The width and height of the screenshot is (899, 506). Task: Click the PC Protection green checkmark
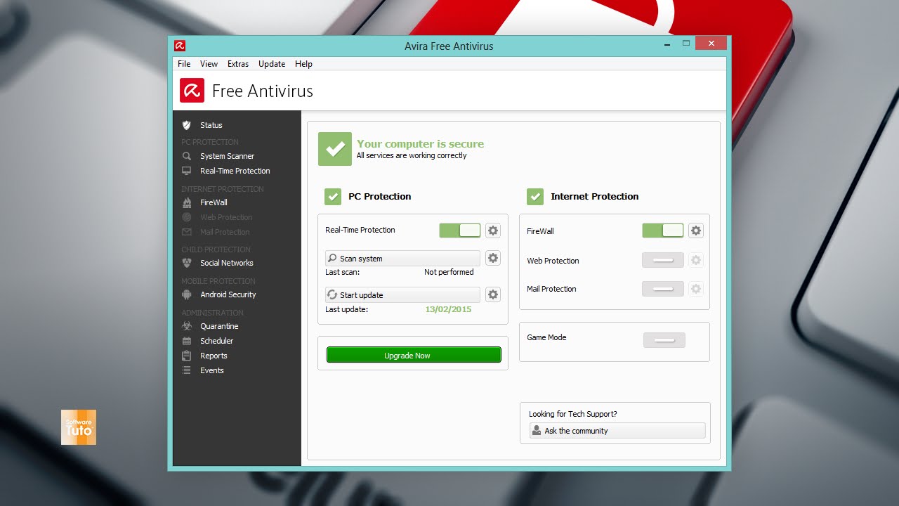point(333,196)
